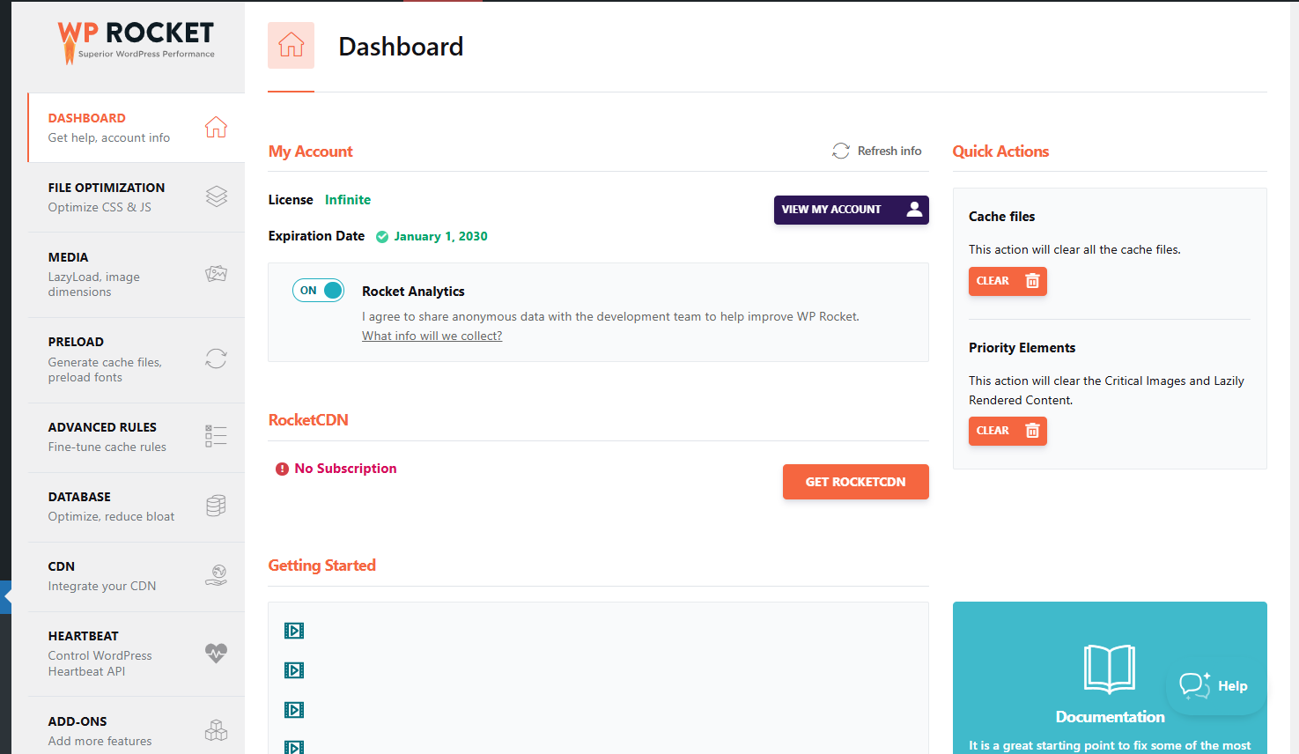
Task: Click the blue collapse arrow at the window's left edge
Action: [6, 597]
